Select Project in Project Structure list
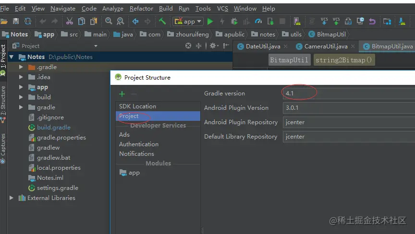415x234 pixels. click(158, 116)
